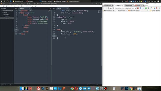The height and width of the screenshot is (91, 161).
Task: Click the CSS syntax selector in status bar
Action: [x=97, y=85]
